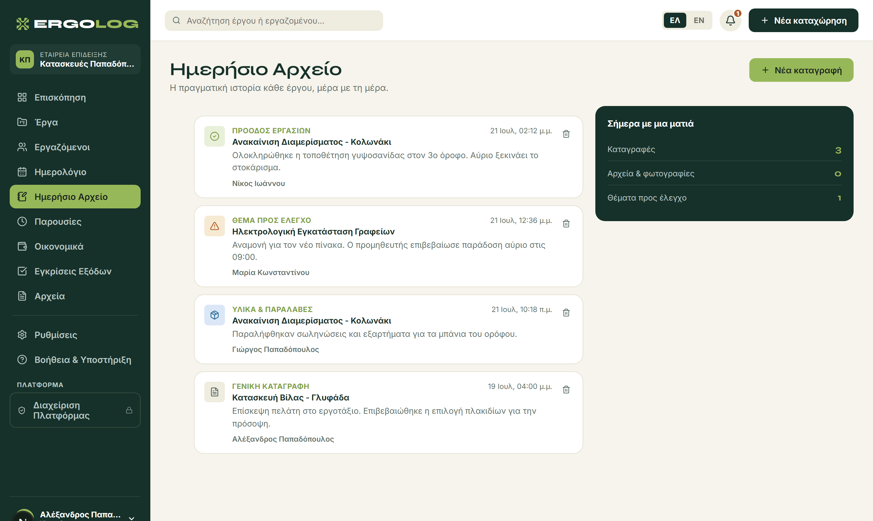Click the clock icon beside Παρουσίες

point(22,221)
